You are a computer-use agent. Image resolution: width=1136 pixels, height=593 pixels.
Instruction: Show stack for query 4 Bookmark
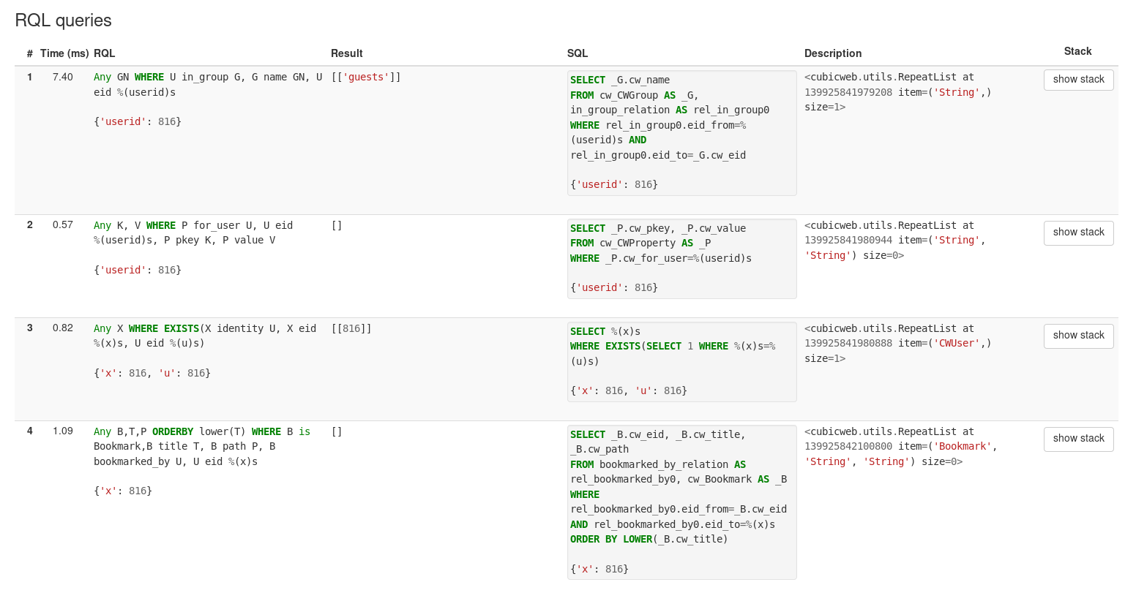click(x=1078, y=439)
